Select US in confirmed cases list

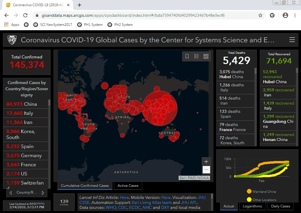26,174
